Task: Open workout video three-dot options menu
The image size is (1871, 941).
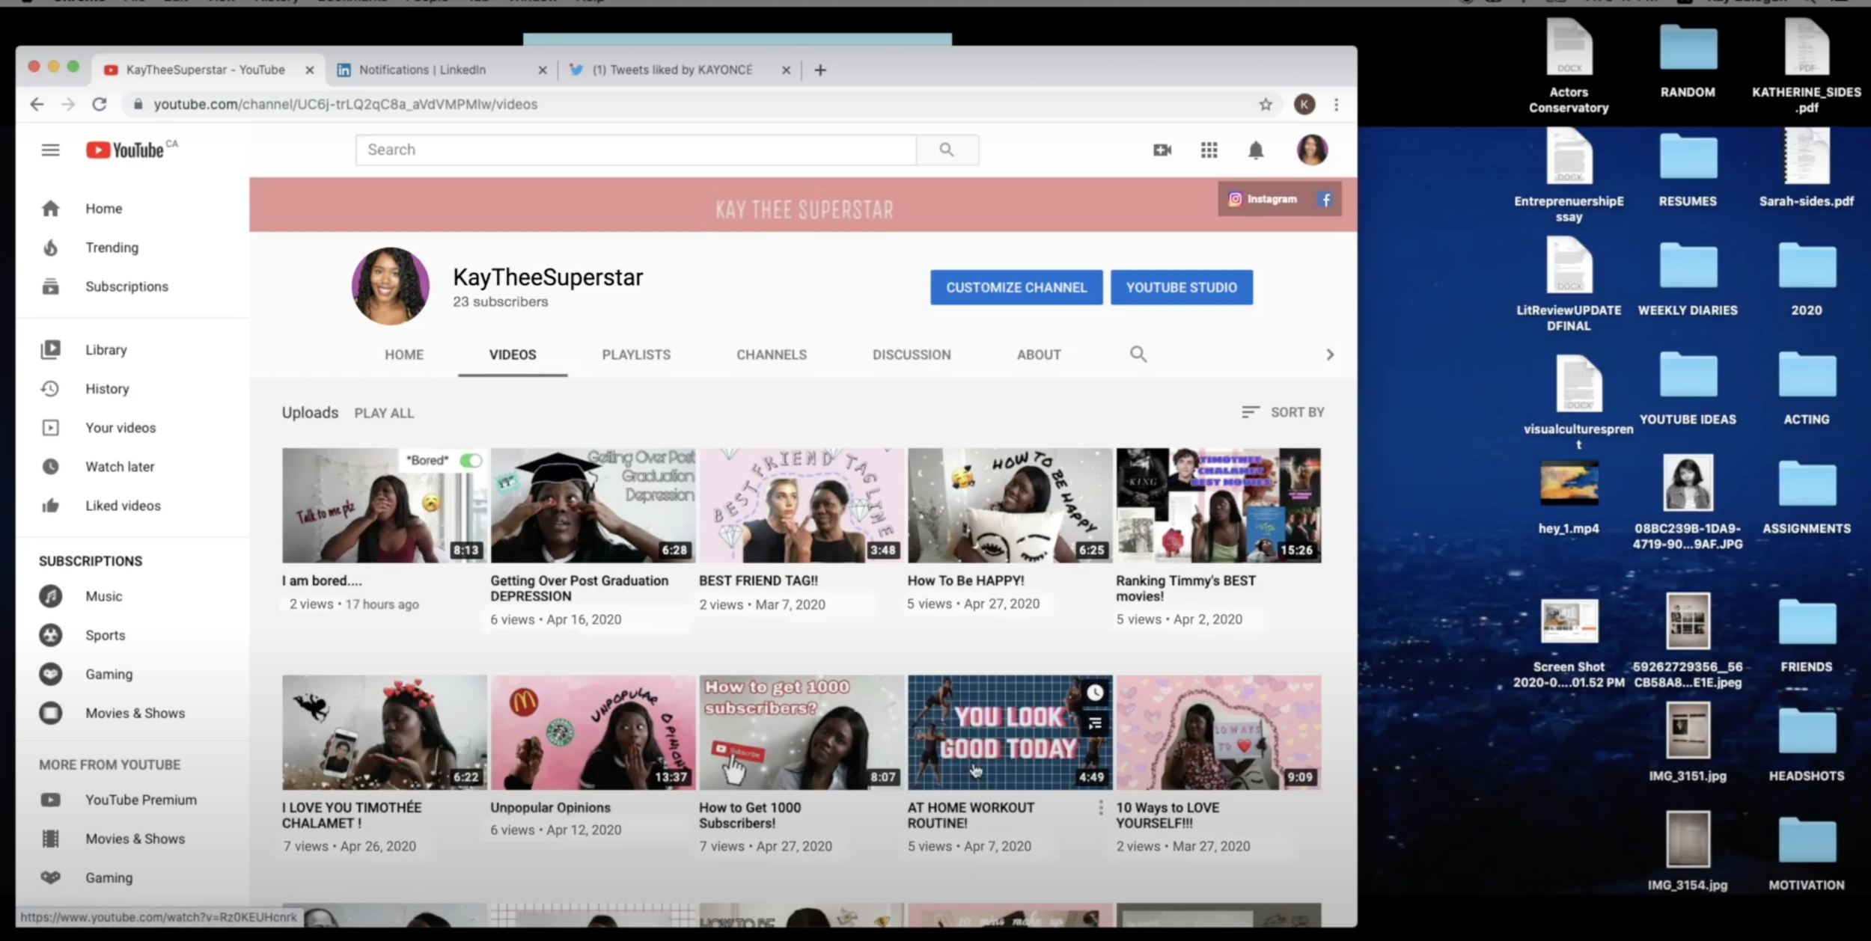Action: [1100, 808]
